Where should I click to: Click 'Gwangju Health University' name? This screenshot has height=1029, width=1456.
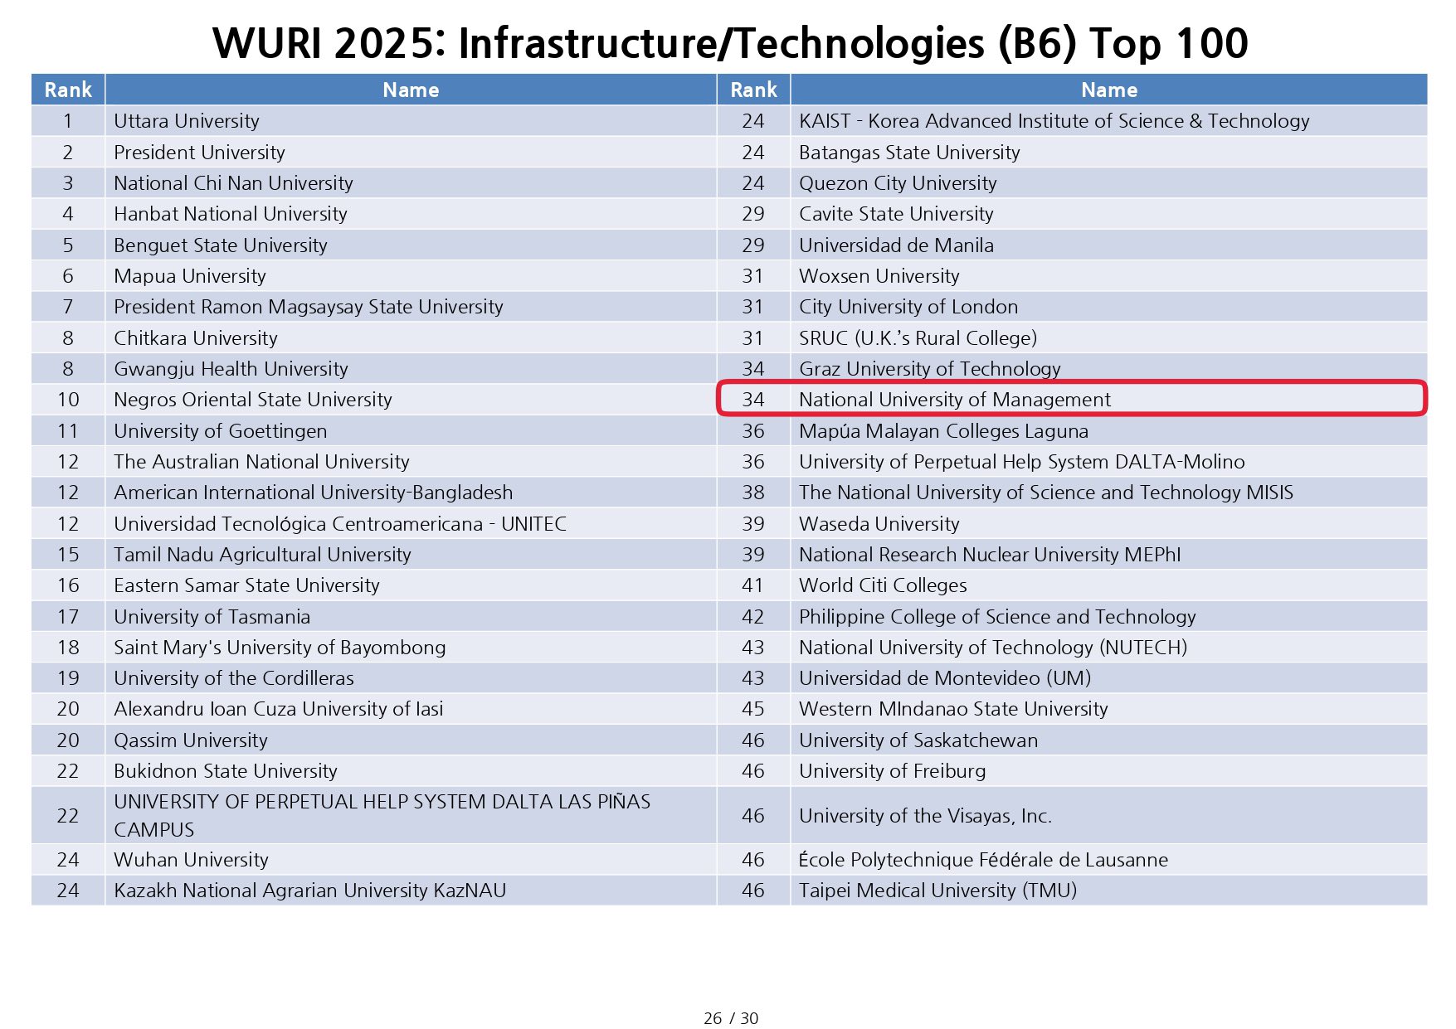pyautogui.click(x=231, y=369)
